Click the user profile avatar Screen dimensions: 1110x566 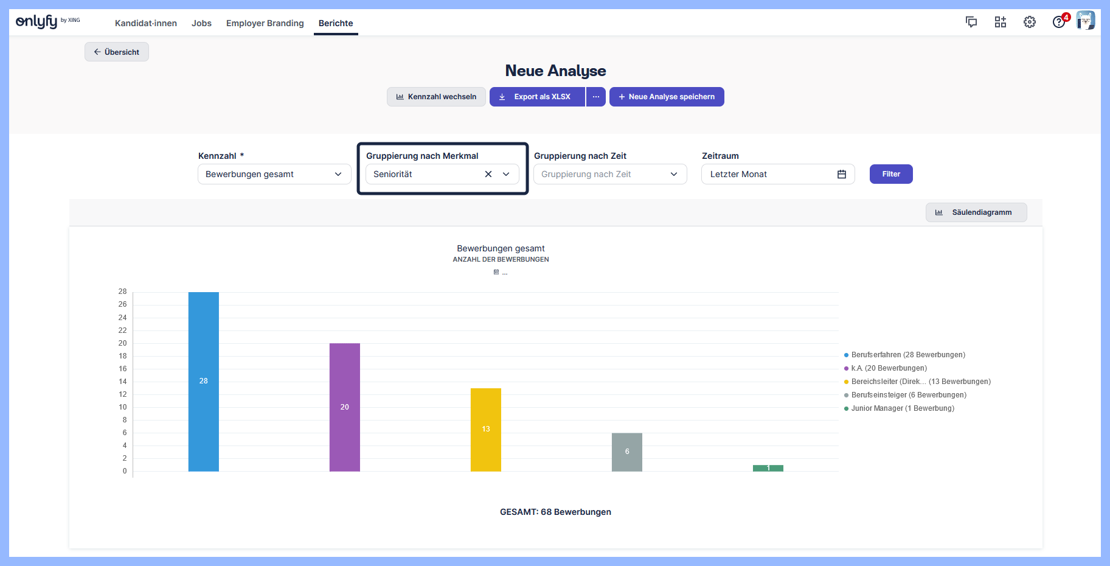1086,21
